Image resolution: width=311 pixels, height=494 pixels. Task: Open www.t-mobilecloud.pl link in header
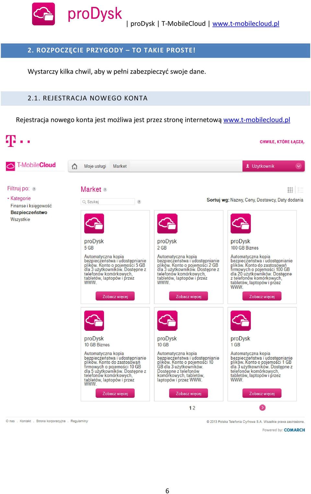[246, 24]
